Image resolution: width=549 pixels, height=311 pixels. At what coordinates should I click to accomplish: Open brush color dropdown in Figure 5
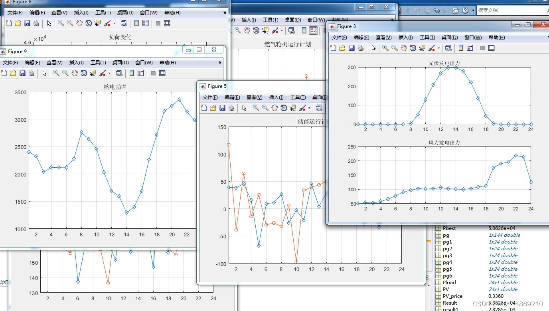point(309,108)
